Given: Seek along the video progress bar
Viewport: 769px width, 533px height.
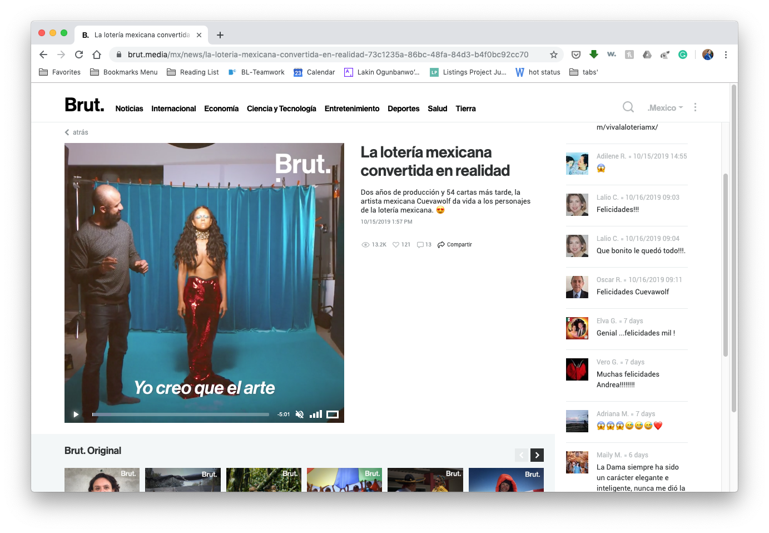Looking at the screenshot, I should (181, 414).
